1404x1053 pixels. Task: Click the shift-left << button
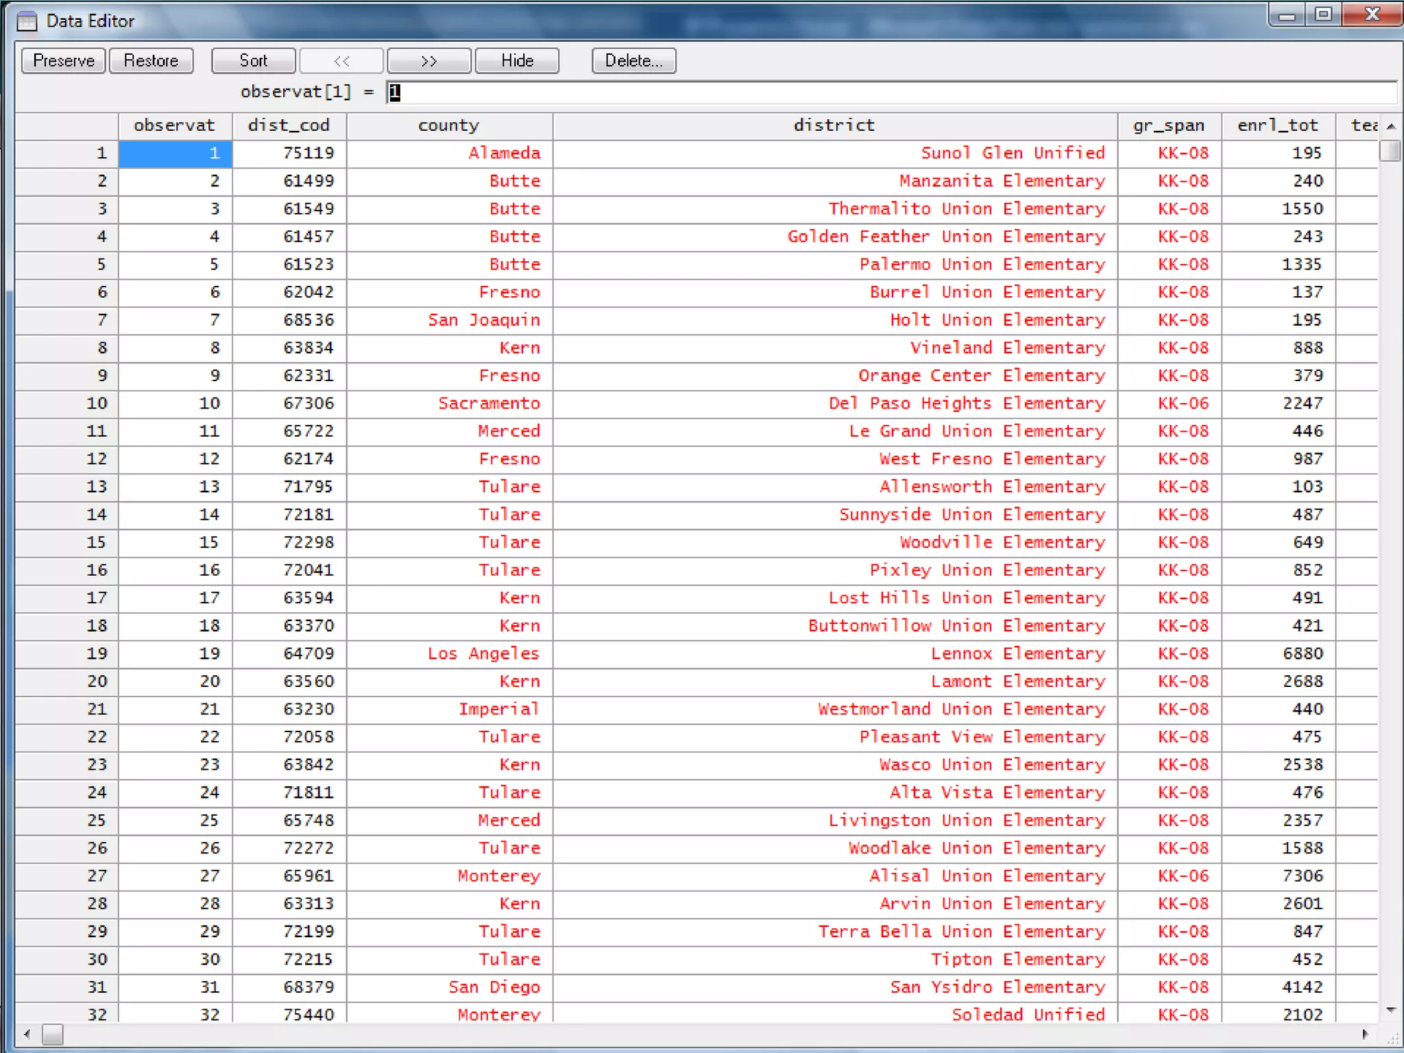341,60
